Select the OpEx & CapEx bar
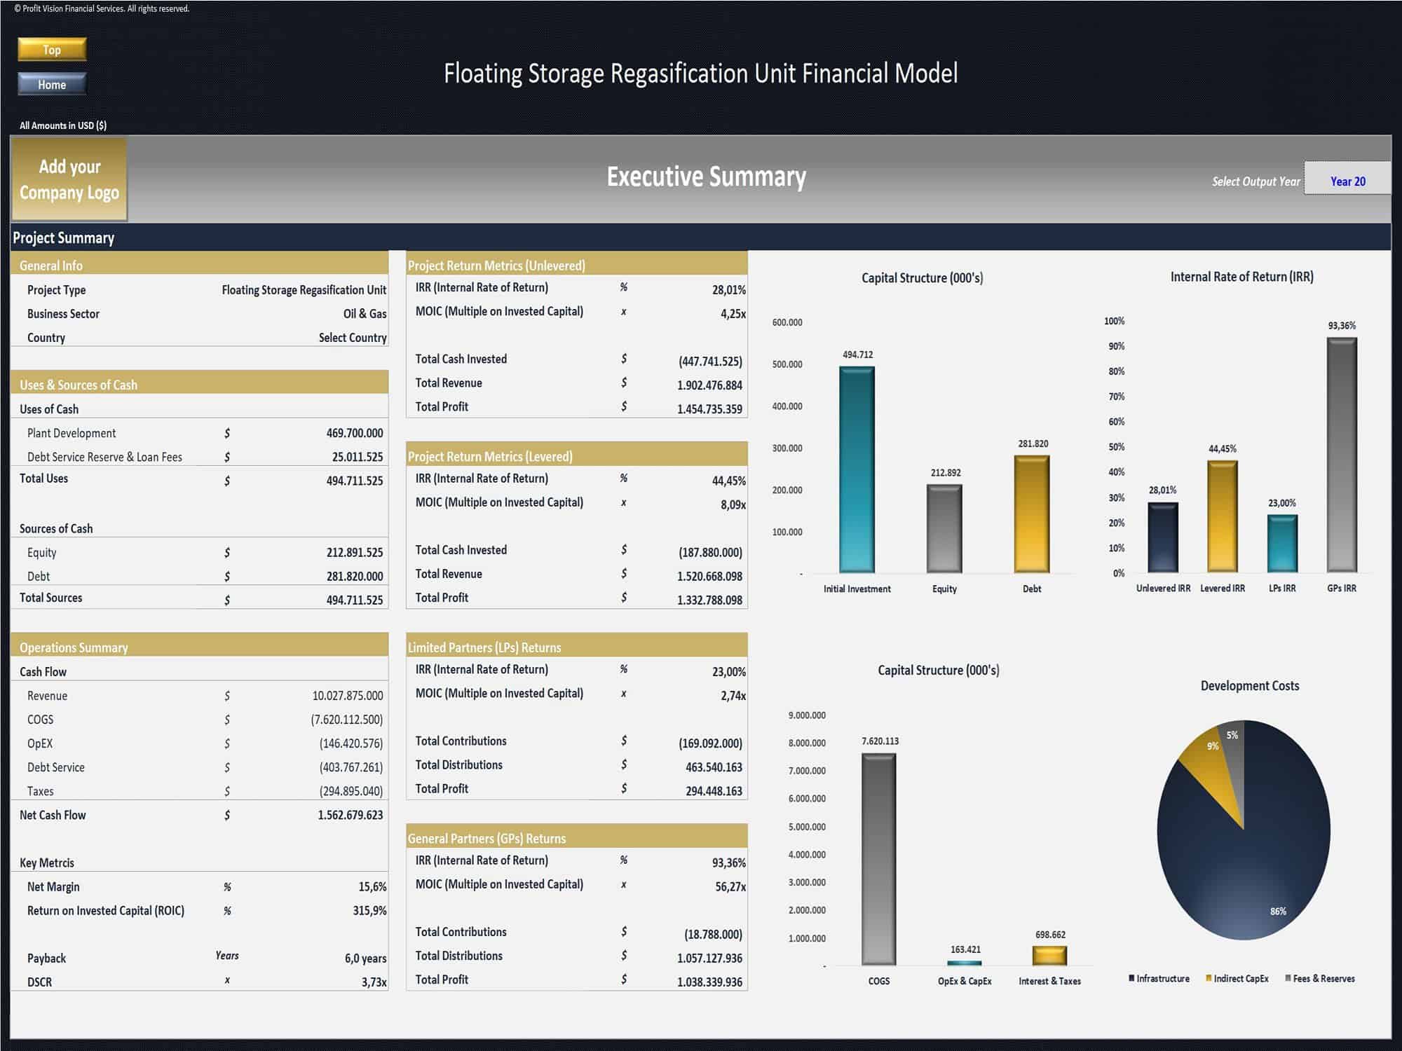The width and height of the screenshot is (1402, 1051). [x=965, y=963]
